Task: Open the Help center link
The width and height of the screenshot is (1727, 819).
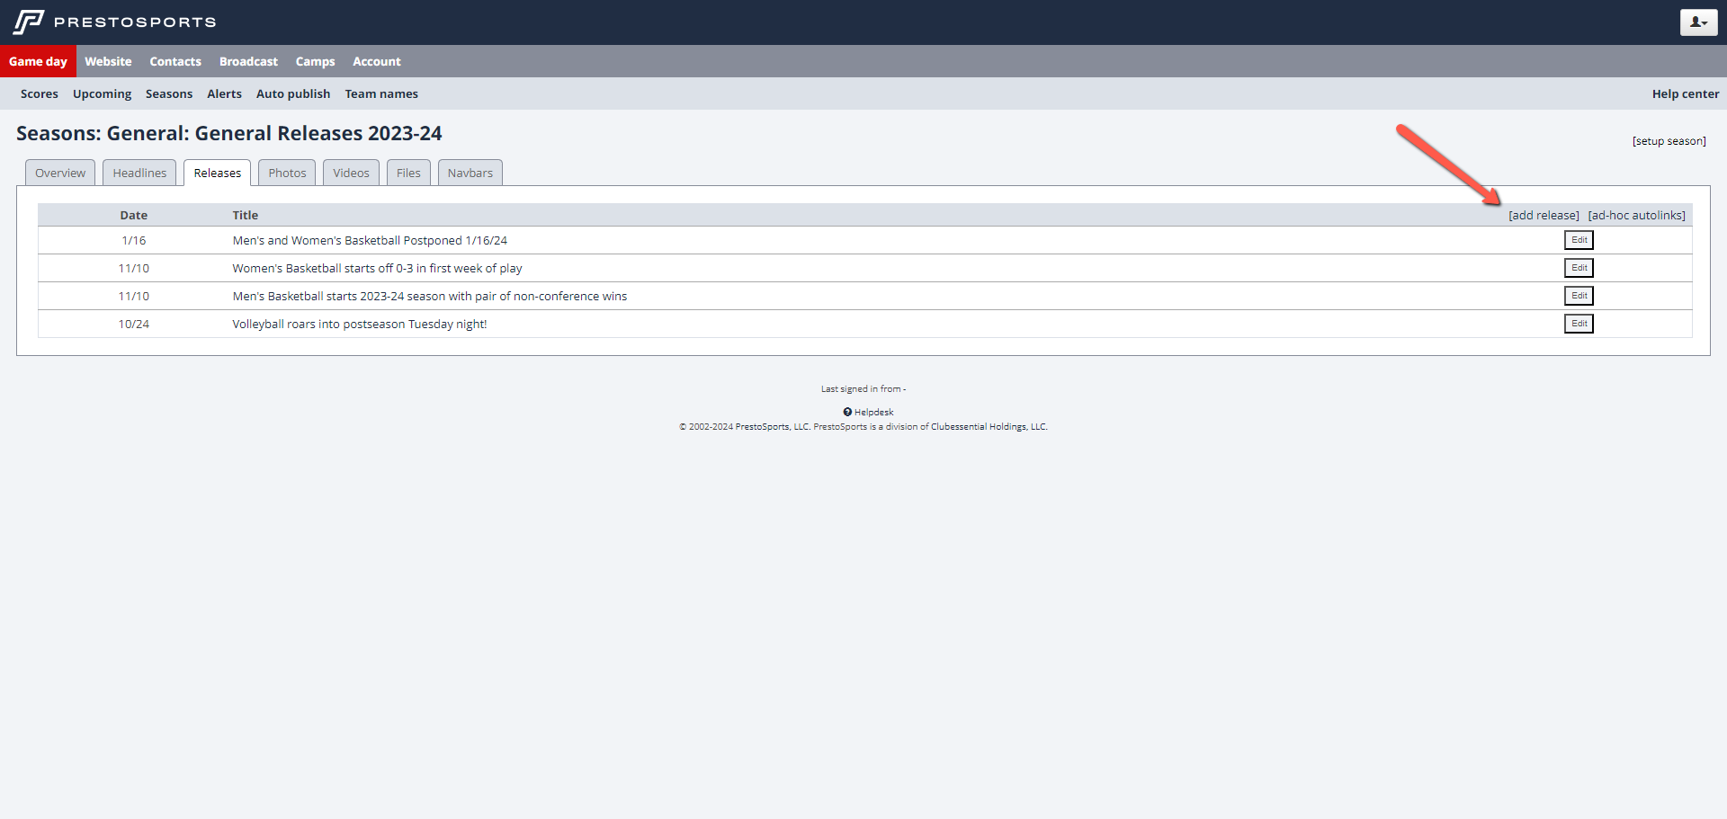Action: pos(1685,93)
